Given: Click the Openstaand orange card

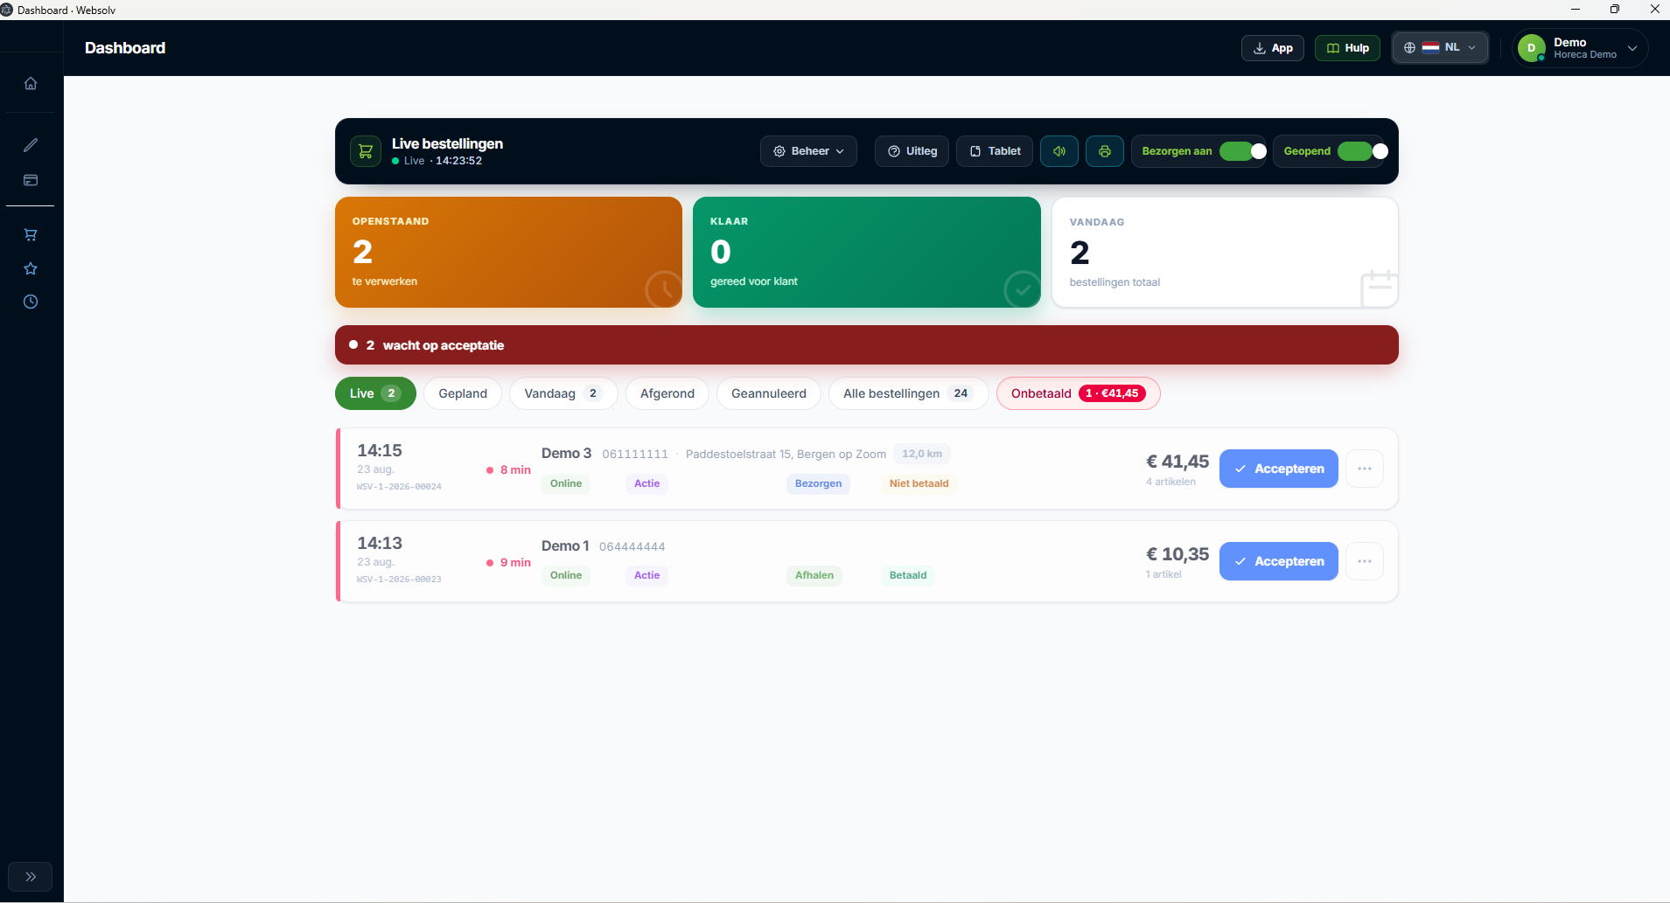Looking at the screenshot, I should (x=508, y=252).
